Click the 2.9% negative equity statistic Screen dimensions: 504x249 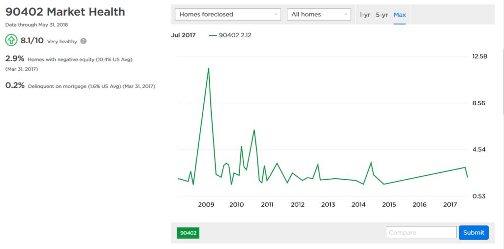point(15,59)
